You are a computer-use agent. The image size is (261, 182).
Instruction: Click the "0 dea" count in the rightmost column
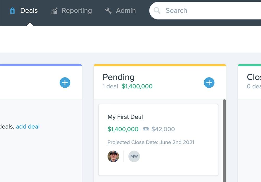coord(254,86)
